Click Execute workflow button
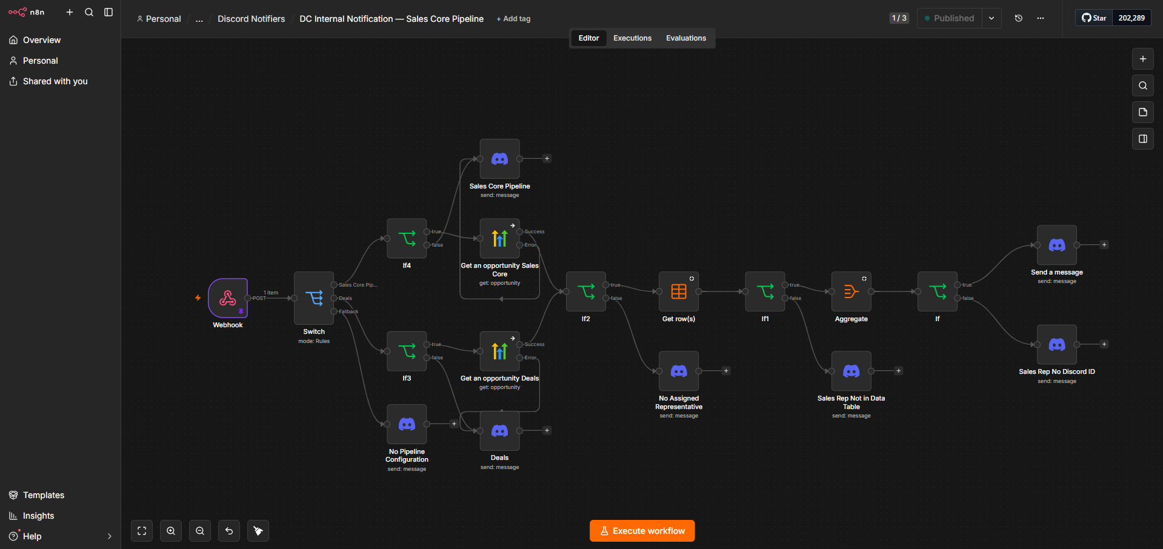1163x549 pixels. tap(642, 531)
